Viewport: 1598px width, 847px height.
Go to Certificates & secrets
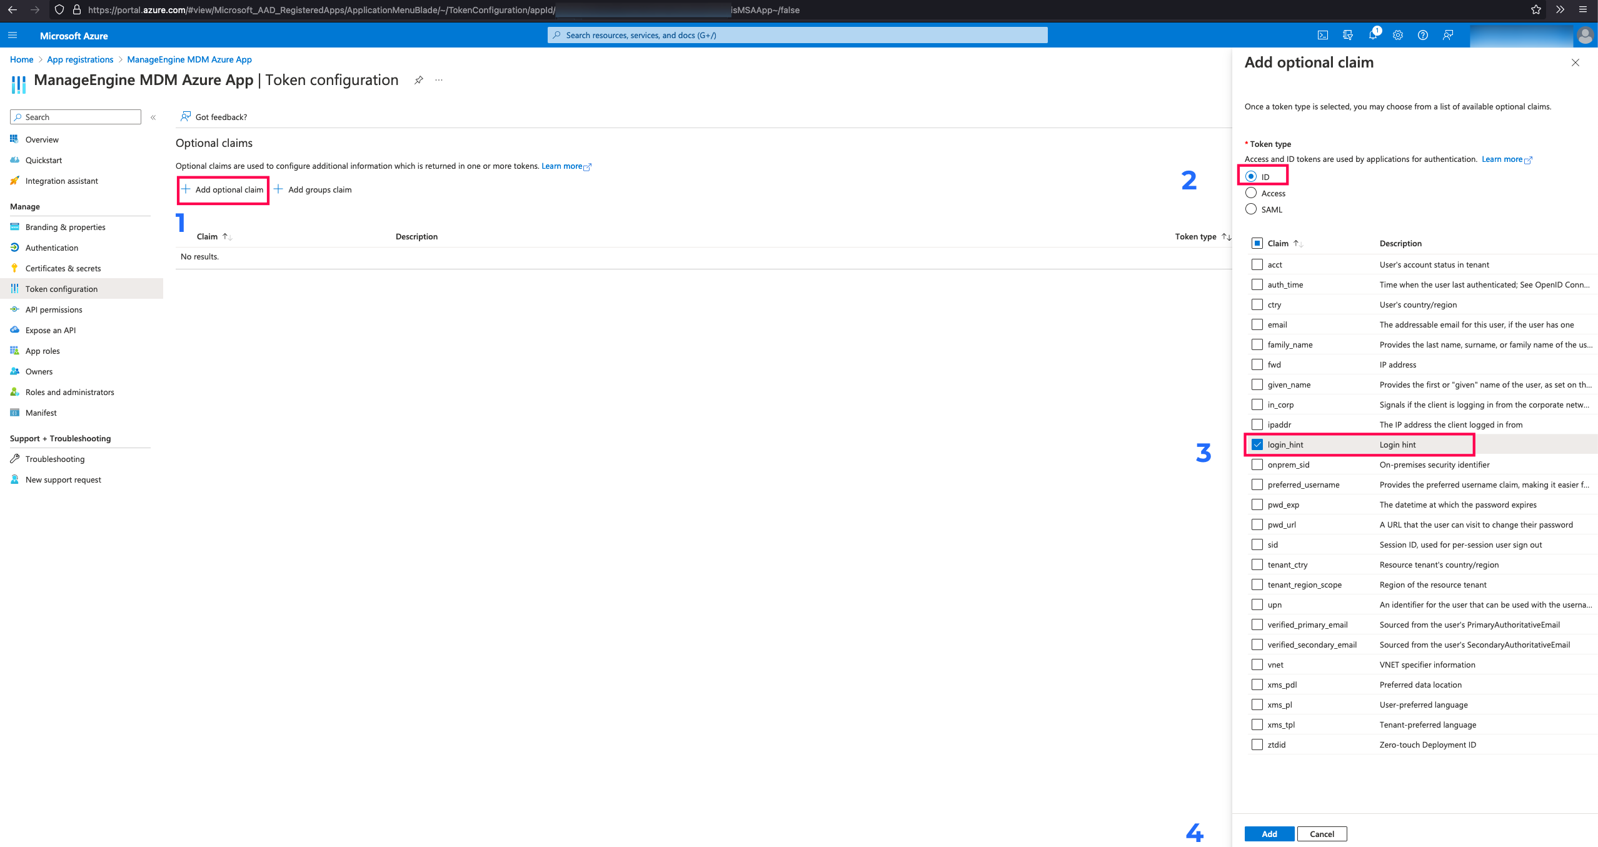click(x=63, y=268)
